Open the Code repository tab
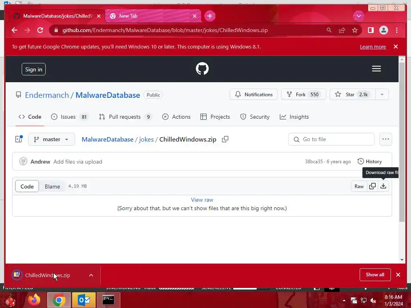Screen dimensions: 411x308 click(30, 117)
